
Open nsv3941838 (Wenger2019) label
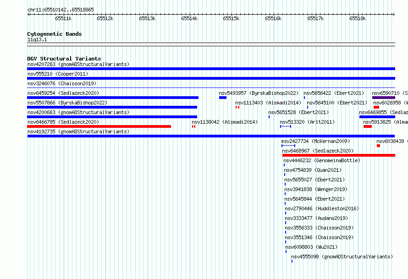[x=316, y=189]
